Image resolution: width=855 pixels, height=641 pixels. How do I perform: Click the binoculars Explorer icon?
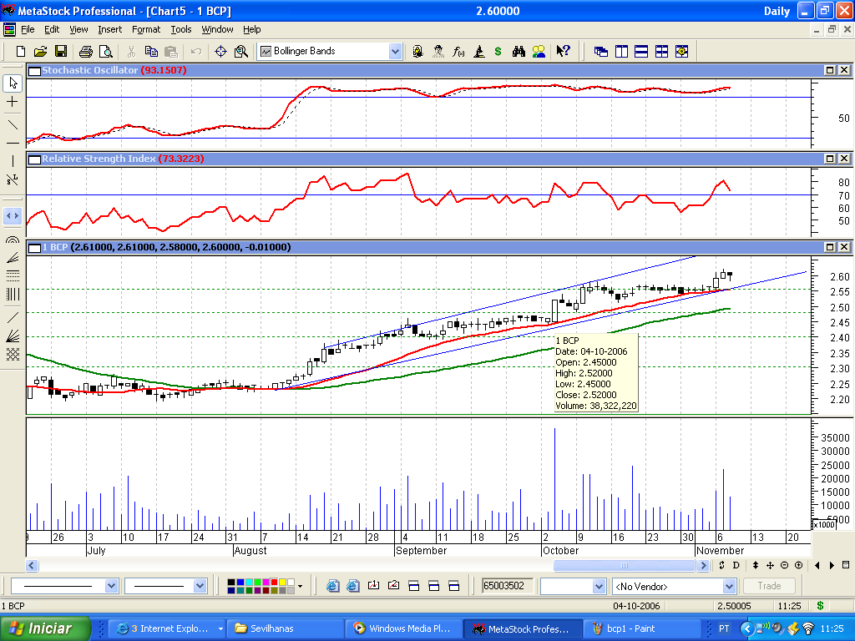coord(519,51)
